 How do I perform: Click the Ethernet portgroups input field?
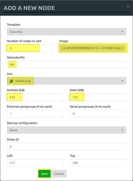(35, 114)
